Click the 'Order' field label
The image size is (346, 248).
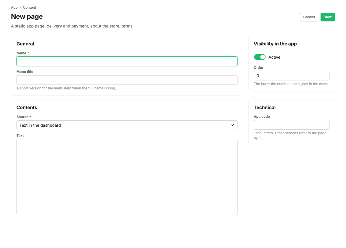pyautogui.click(x=258, y=68)
